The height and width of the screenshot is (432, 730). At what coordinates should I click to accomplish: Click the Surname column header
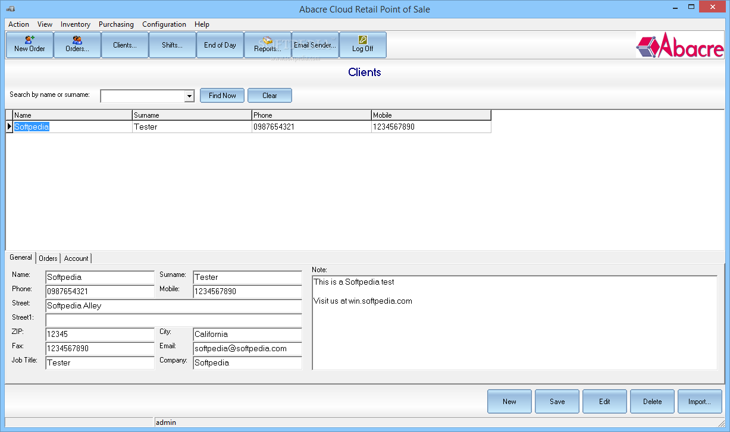(x=192, y=115)
